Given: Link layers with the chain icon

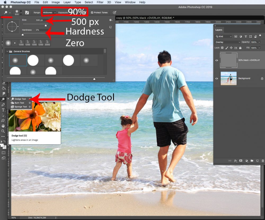Looking at the screenshot, I should [x=230, y=161].
